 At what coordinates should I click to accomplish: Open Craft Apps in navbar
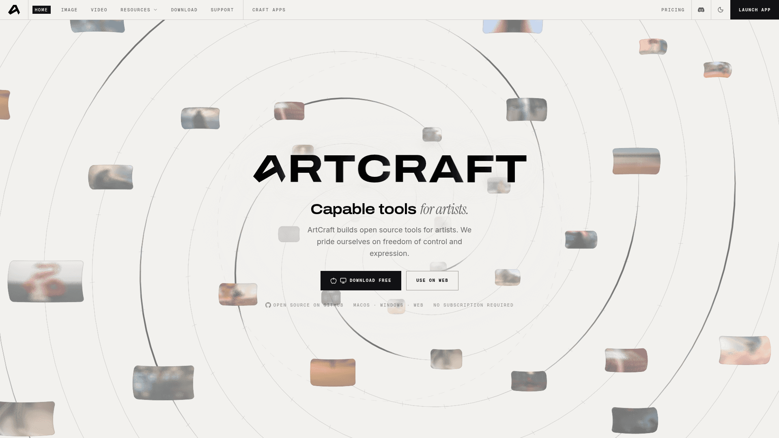pyautogui.click(x=269, y=10)
